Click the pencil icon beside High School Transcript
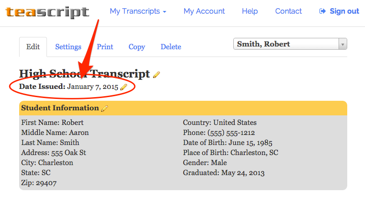365x197 pixels. (156, 75)
